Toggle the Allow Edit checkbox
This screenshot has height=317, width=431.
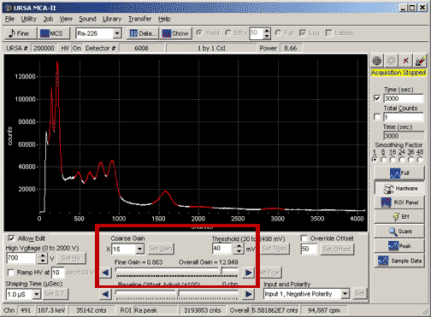[11, 238]
